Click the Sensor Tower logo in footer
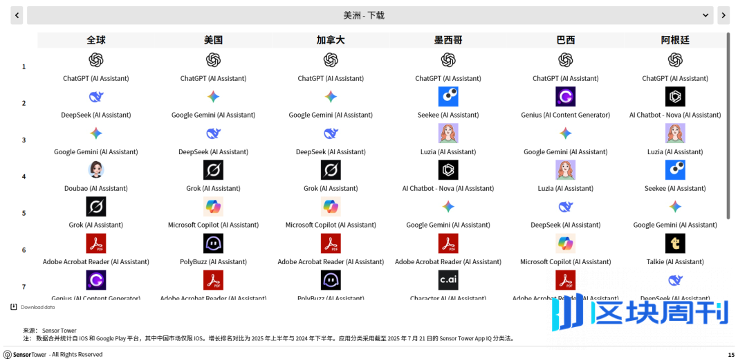The height and width of the screenshot is (361, 747). [x=25, y=354]
